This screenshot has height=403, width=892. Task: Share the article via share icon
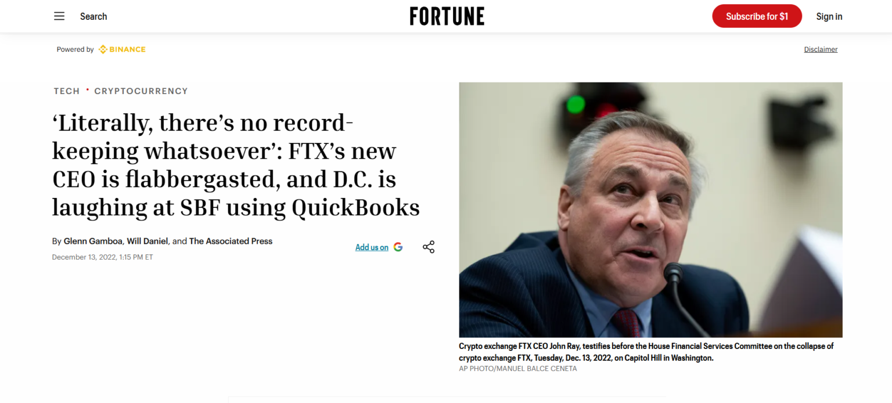pyautogui.click(x=429, y=247)
